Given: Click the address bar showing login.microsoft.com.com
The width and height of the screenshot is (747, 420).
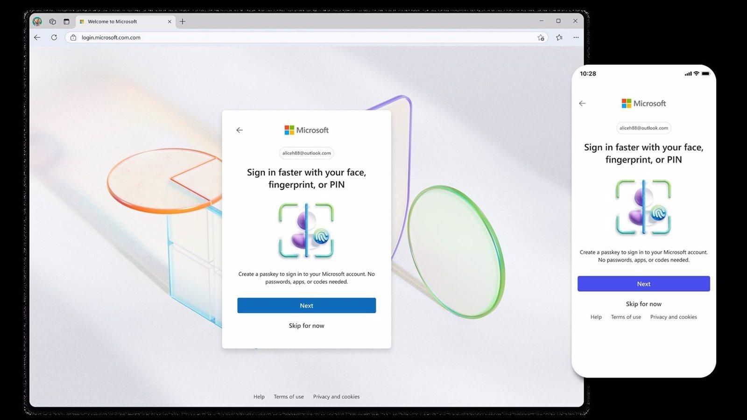Looking at the screenshot, I should point(306,37).
